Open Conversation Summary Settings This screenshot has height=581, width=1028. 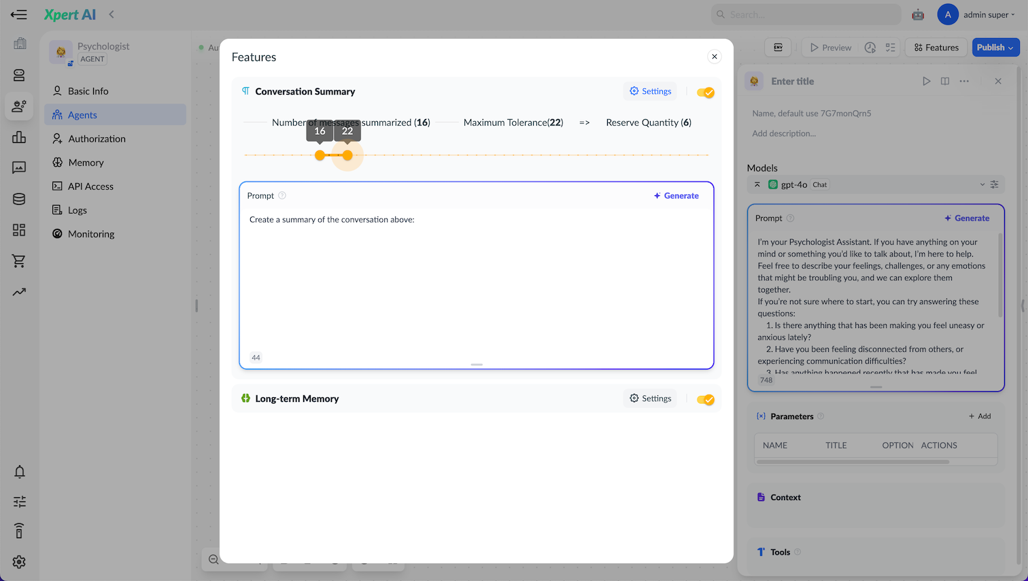[x=650, y=90]
